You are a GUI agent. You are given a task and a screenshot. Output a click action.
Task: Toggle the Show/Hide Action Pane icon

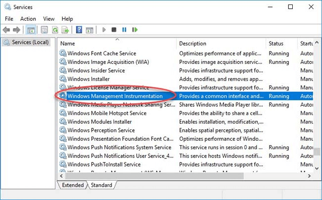point(90,30)
